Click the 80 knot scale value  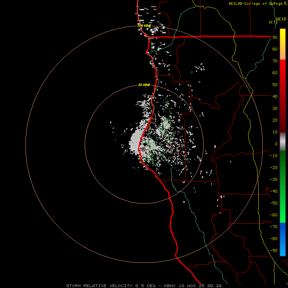click(x=275, y=49)
